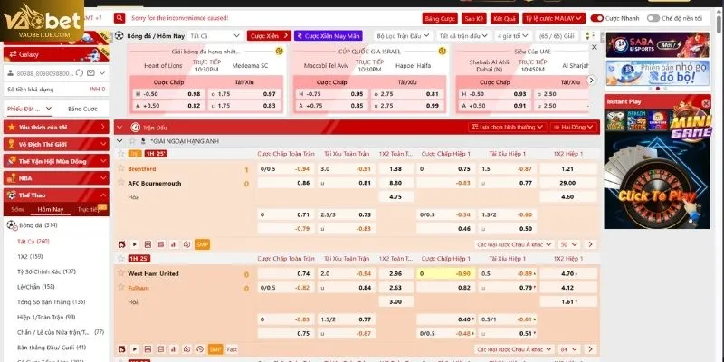Star the 1H 25' West Ham match header
724x362 pixels.
121,259
